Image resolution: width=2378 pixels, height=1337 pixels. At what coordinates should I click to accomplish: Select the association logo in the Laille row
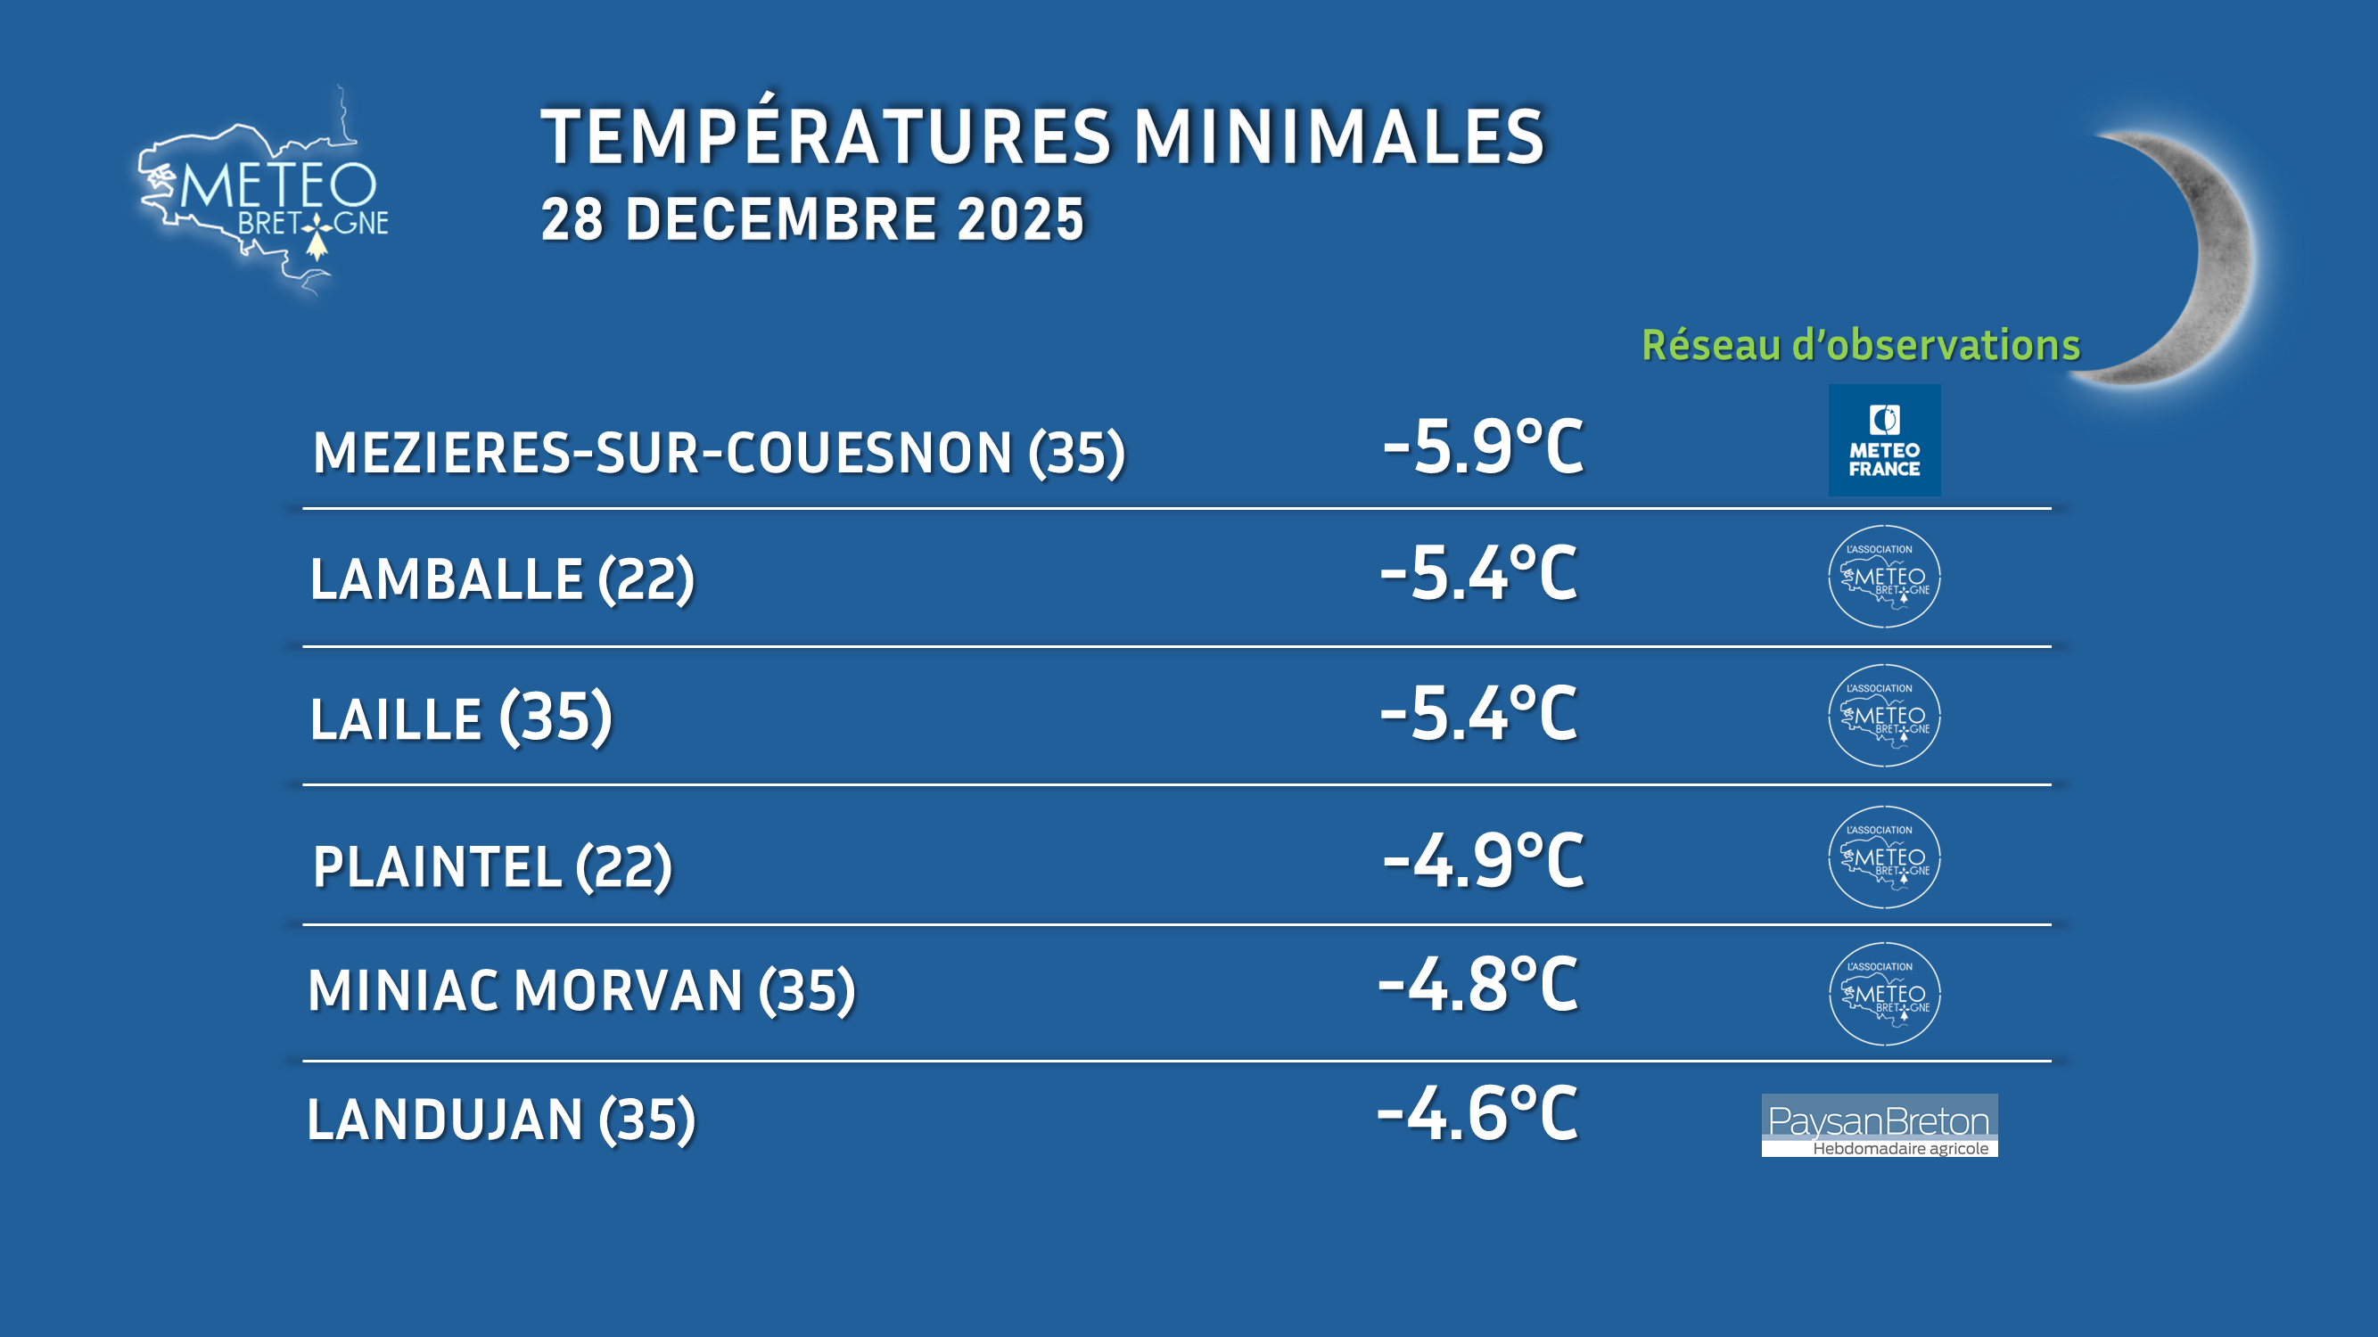(1884, 715)
